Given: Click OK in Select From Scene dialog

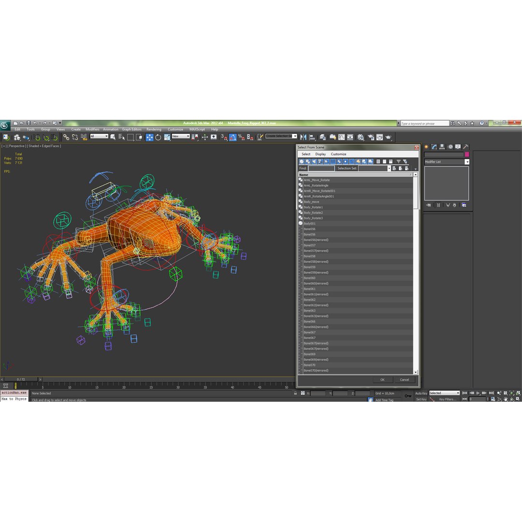Looking at the screenshot, I should 382,380.
